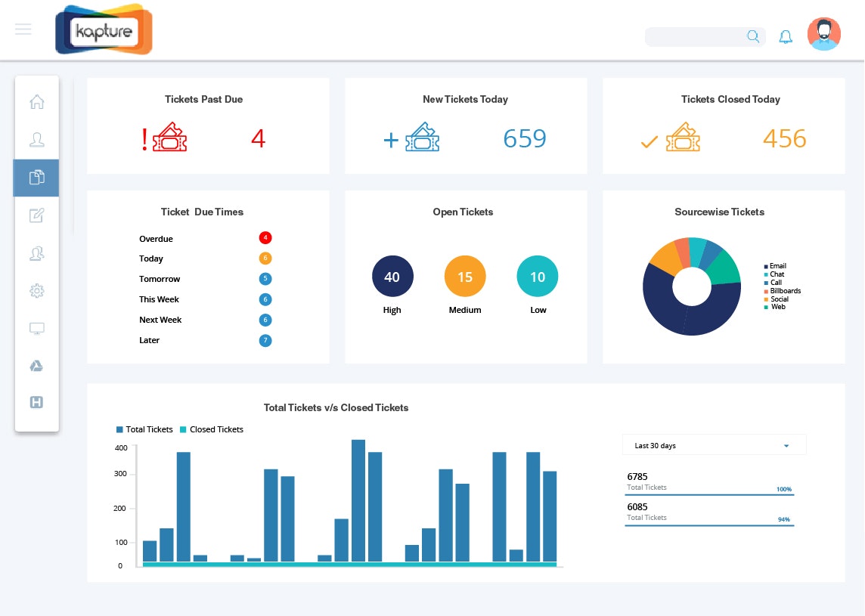
Task: Open the notifications bell icon
Action: (786, 36)
